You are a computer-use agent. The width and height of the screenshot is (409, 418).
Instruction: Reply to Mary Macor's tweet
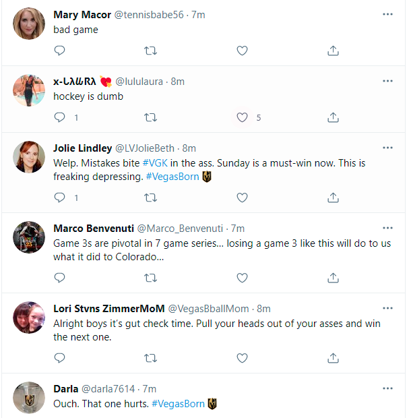(59, 51)
